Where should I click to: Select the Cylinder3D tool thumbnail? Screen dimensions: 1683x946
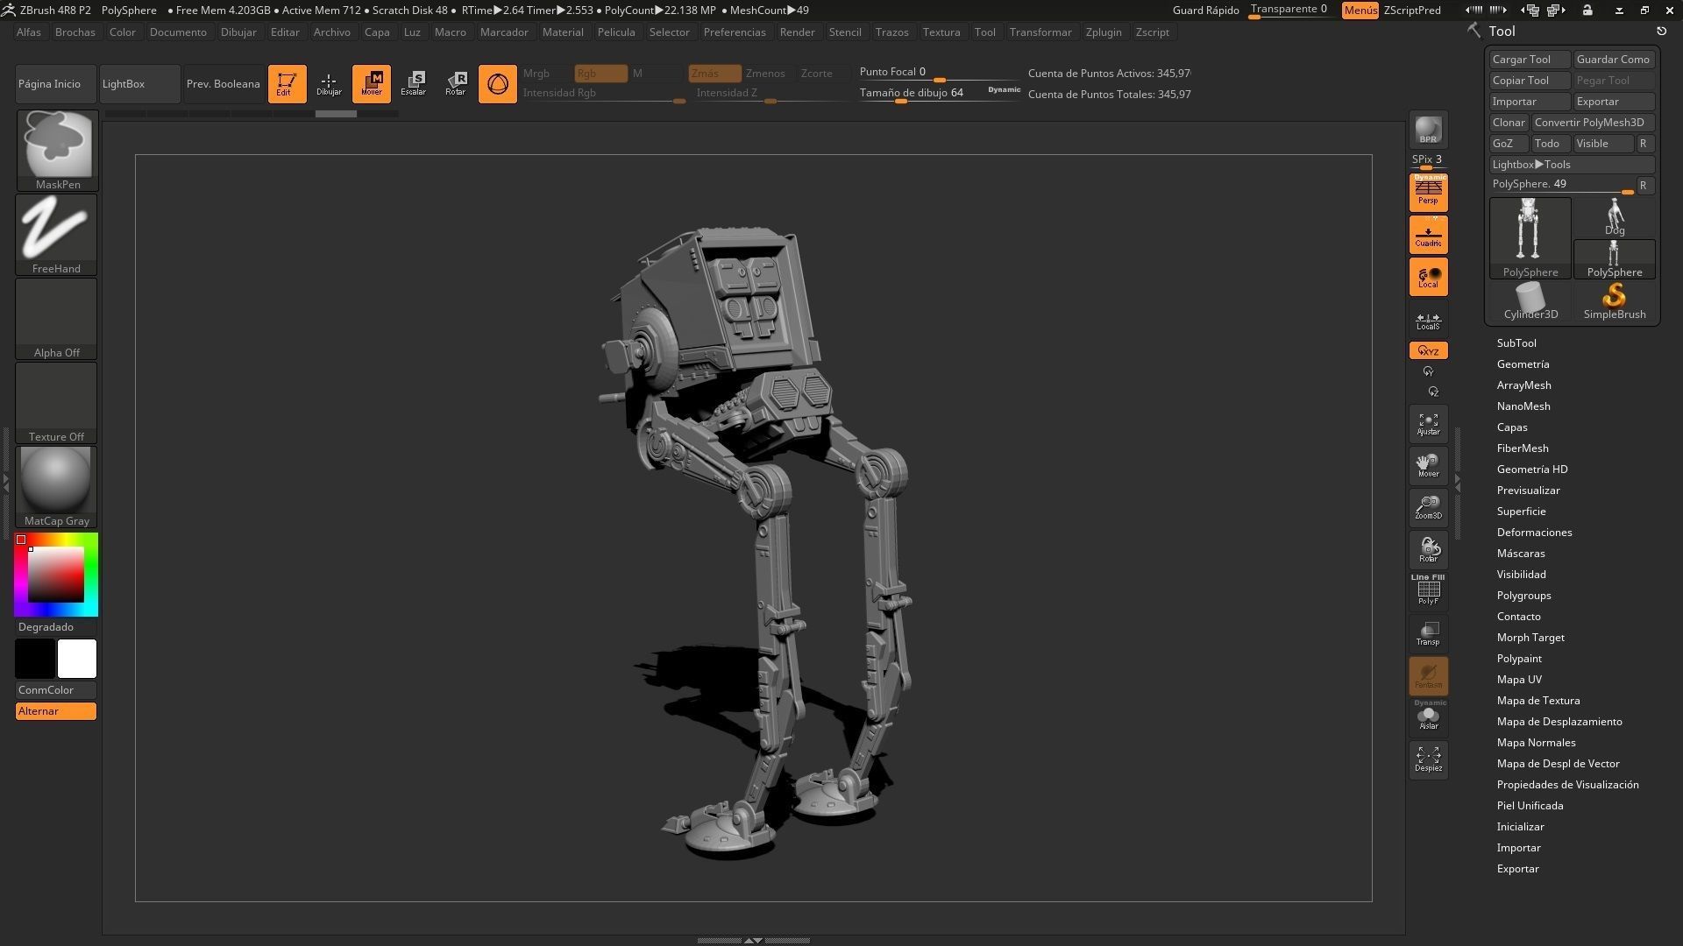pyautogui.click(x=1530, y=301)
